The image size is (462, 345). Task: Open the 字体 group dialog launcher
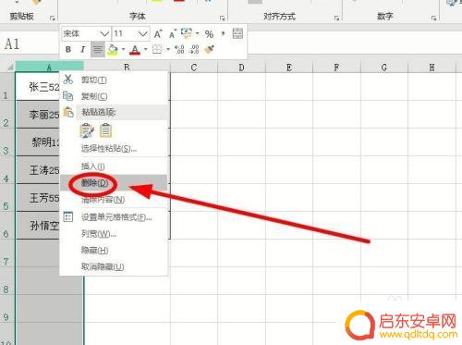pos(222,18)
